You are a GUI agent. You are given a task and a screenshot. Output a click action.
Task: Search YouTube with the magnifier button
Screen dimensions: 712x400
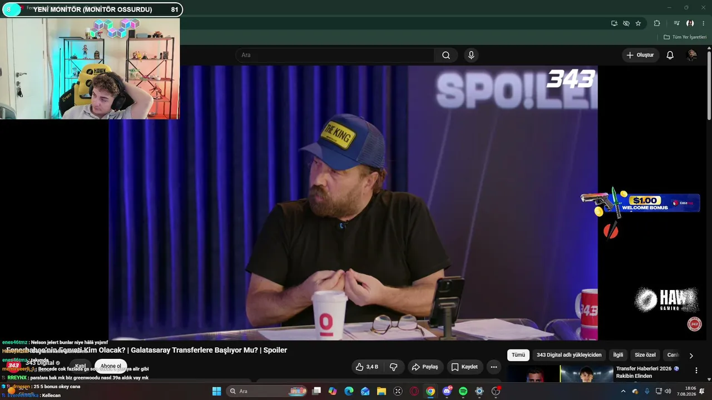[x=446, y=55]
